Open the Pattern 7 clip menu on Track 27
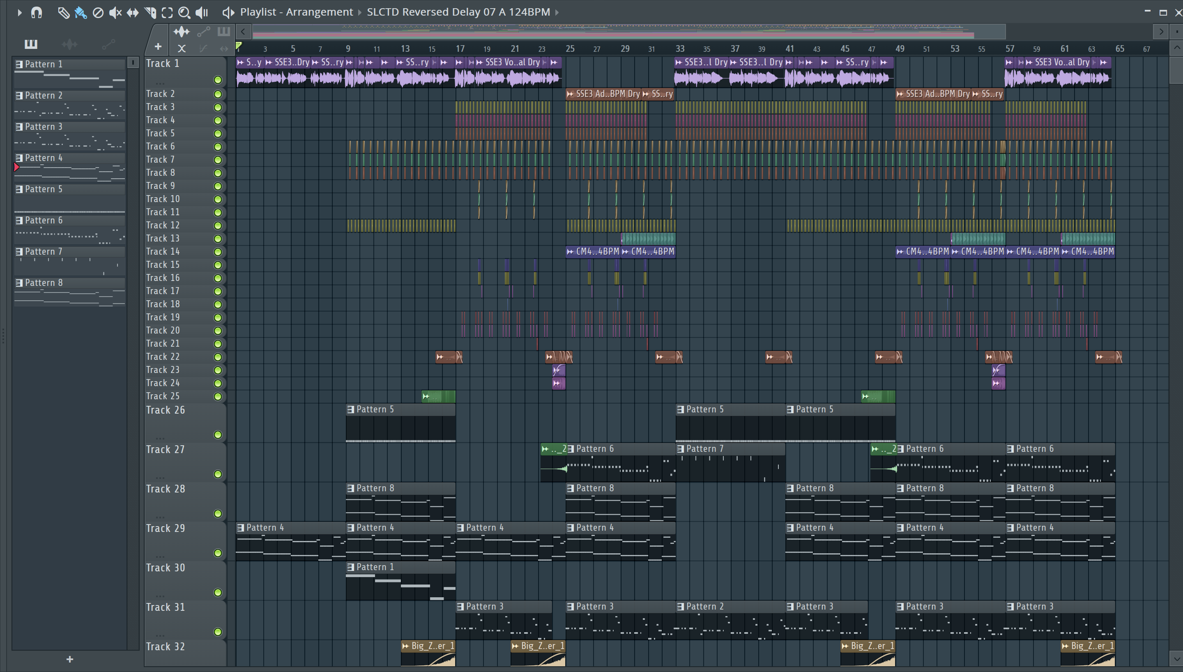The height and width of the screenshot is (672, 1183). [681, 449]
